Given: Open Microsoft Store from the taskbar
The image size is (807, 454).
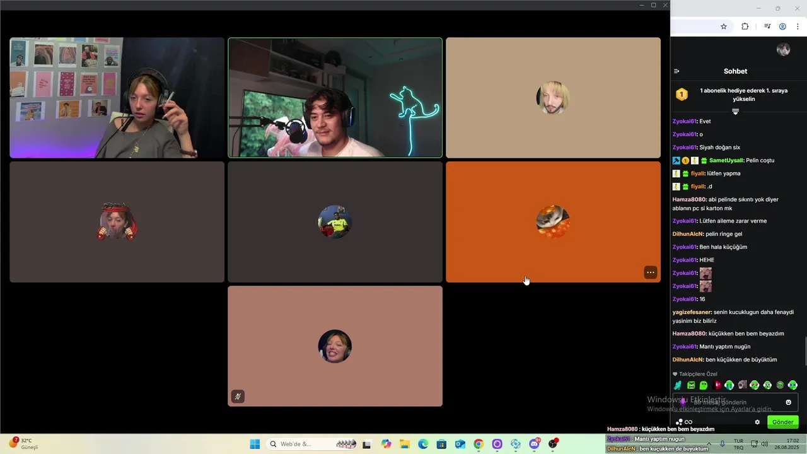Looking at the screenshot, I should [441, 444].
